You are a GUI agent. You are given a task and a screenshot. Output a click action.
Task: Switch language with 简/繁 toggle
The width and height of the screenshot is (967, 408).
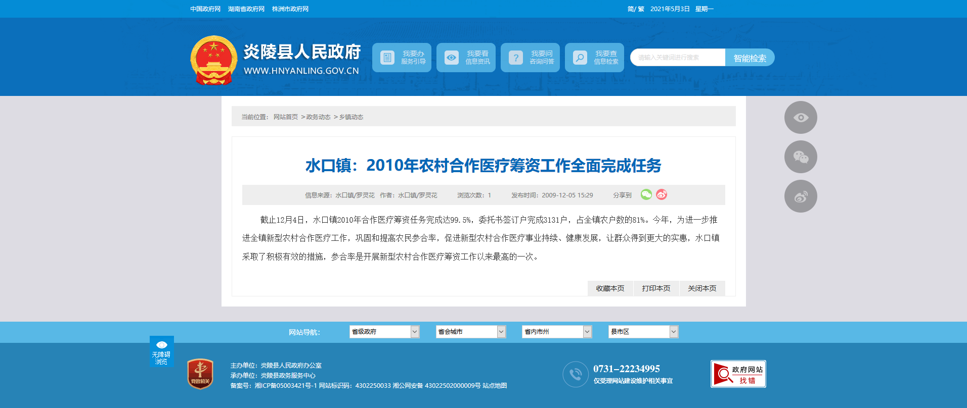[635, 9]
